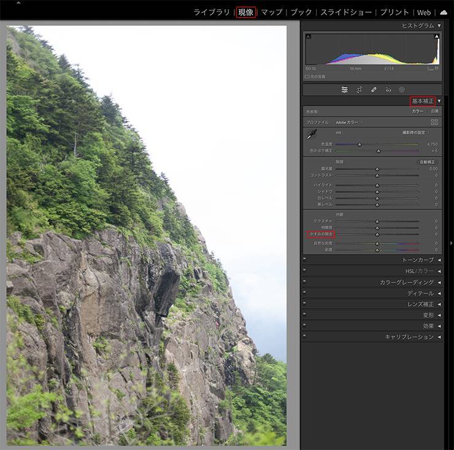Select 白黒 treatment
454x450 pixels.
click(434, 111)
